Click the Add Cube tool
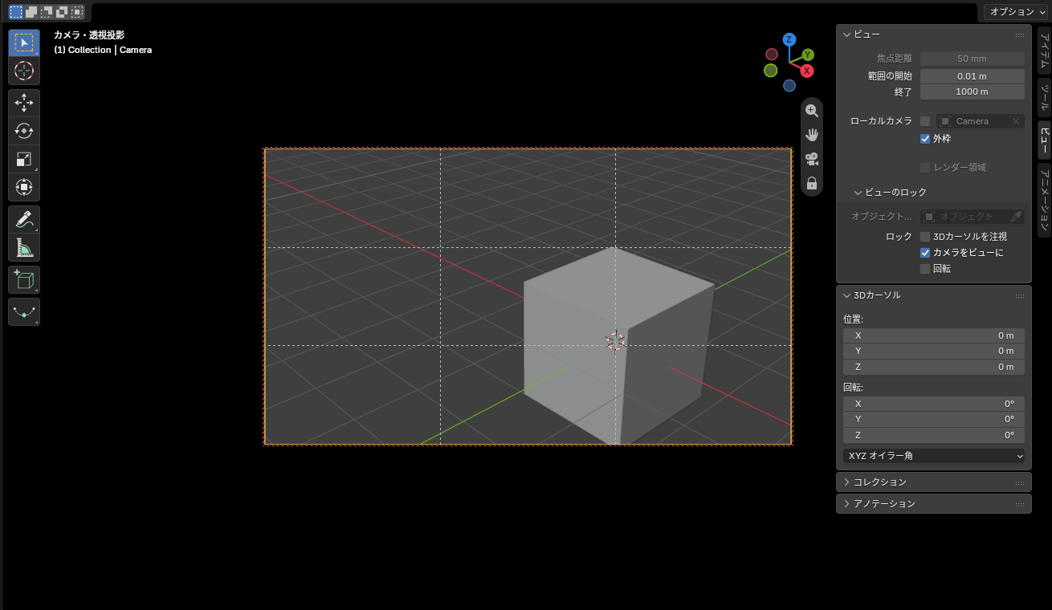 click(x=24, y=279)
